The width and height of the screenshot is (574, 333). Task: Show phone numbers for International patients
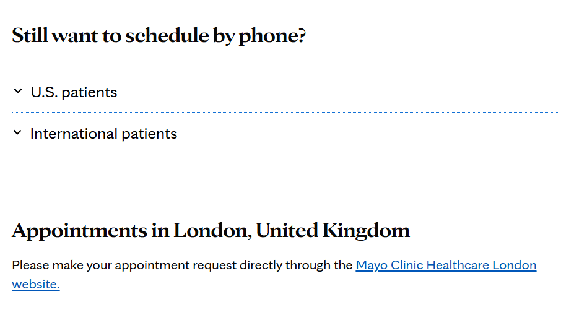tap(103, 134)
